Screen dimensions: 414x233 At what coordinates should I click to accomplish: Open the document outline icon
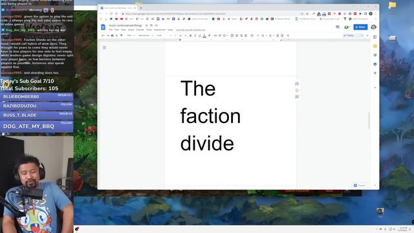coord(104,47)
